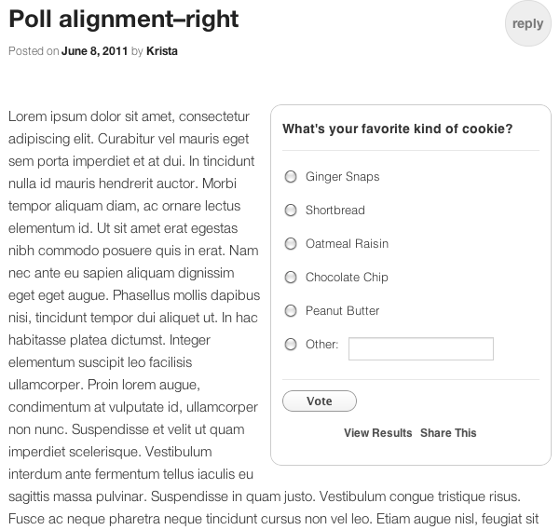
Task: Click the 'Peanut Butter' label text
Action: click(342, 311)
